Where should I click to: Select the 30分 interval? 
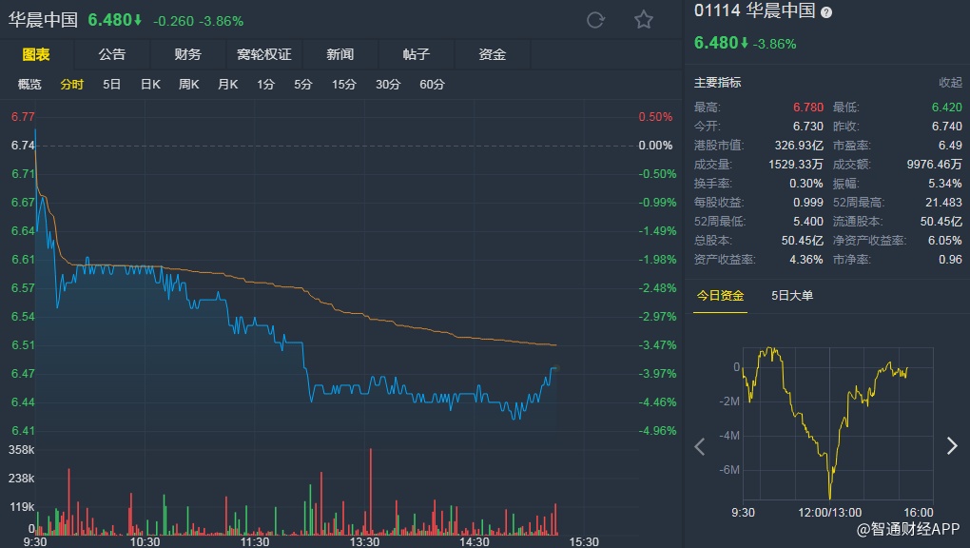388,85
